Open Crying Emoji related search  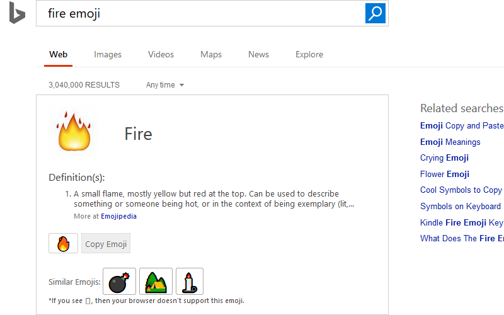point(444,158)
